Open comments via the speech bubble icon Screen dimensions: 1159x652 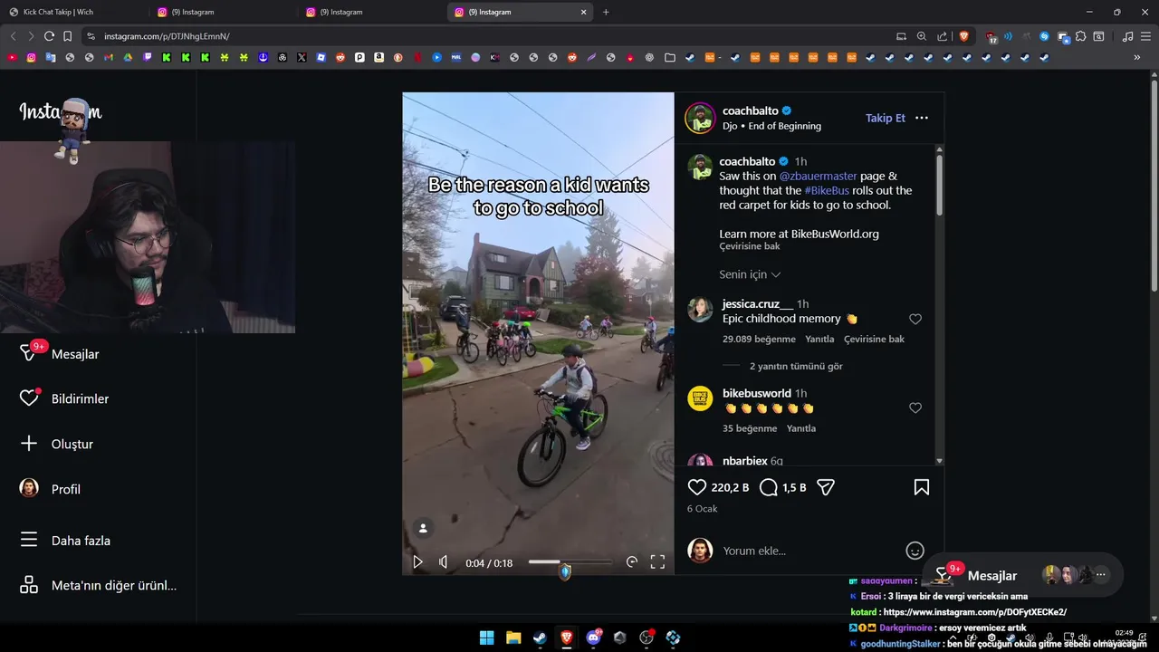coord(769,487)
